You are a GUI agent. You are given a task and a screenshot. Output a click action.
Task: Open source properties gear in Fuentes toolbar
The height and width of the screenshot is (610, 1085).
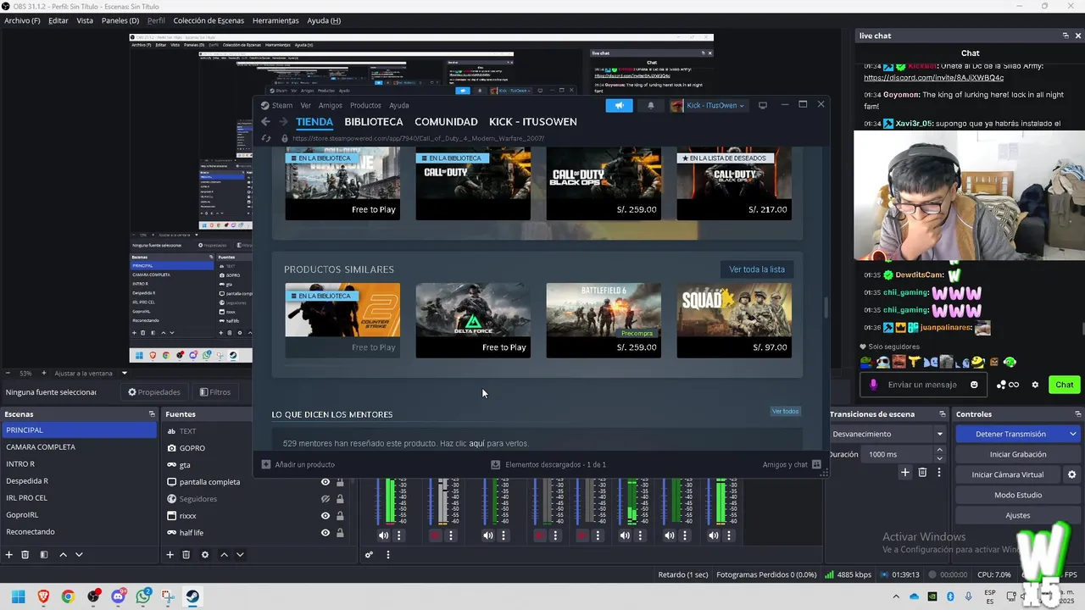point(204,555)
